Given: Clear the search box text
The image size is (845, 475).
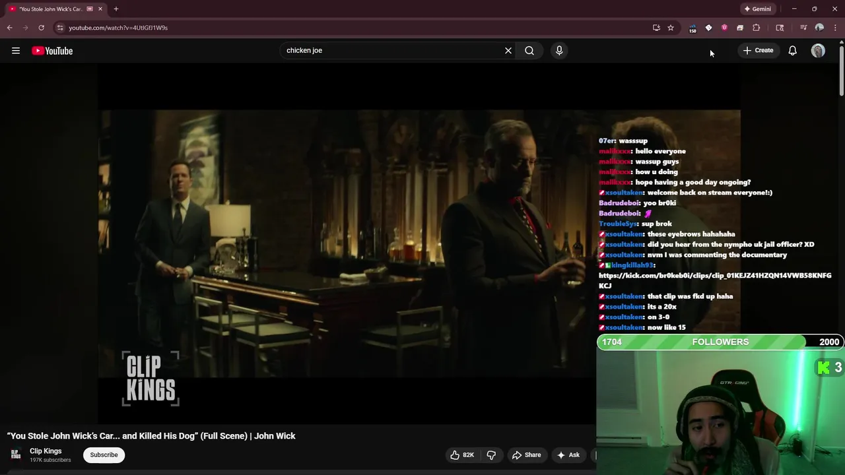Looking at the screenshot, I should [508, 50].
